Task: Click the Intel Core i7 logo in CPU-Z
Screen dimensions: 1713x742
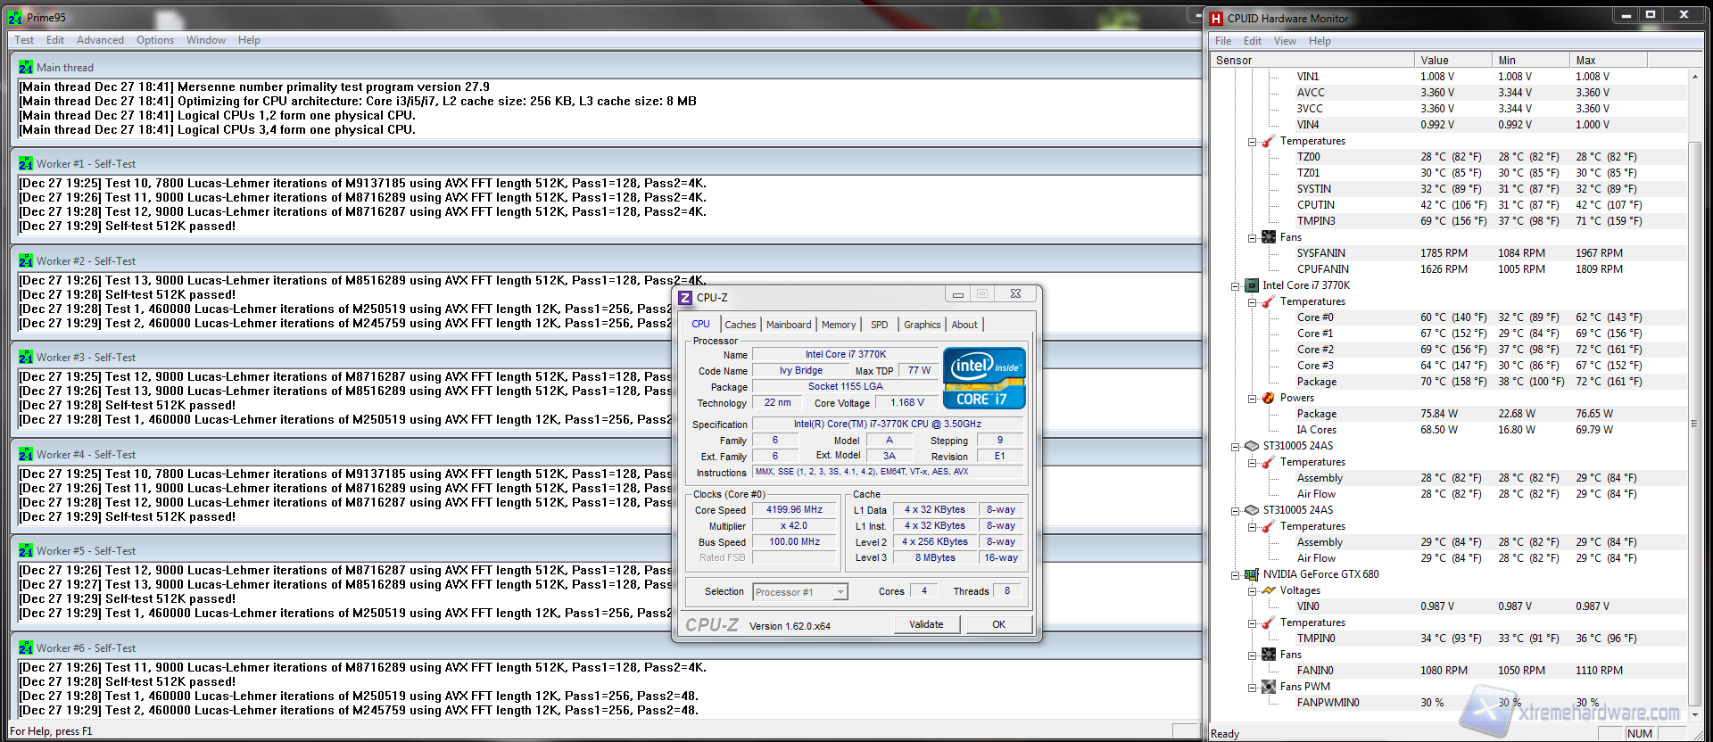Action: 984,378
